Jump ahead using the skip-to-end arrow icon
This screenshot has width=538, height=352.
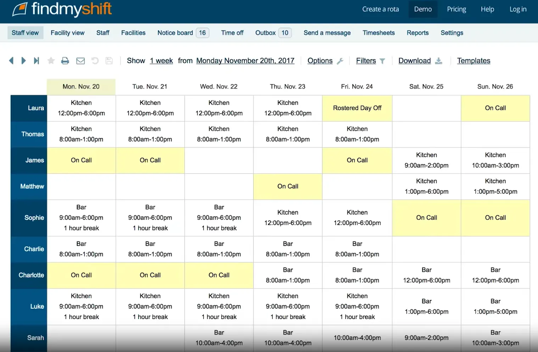point(36,61)
